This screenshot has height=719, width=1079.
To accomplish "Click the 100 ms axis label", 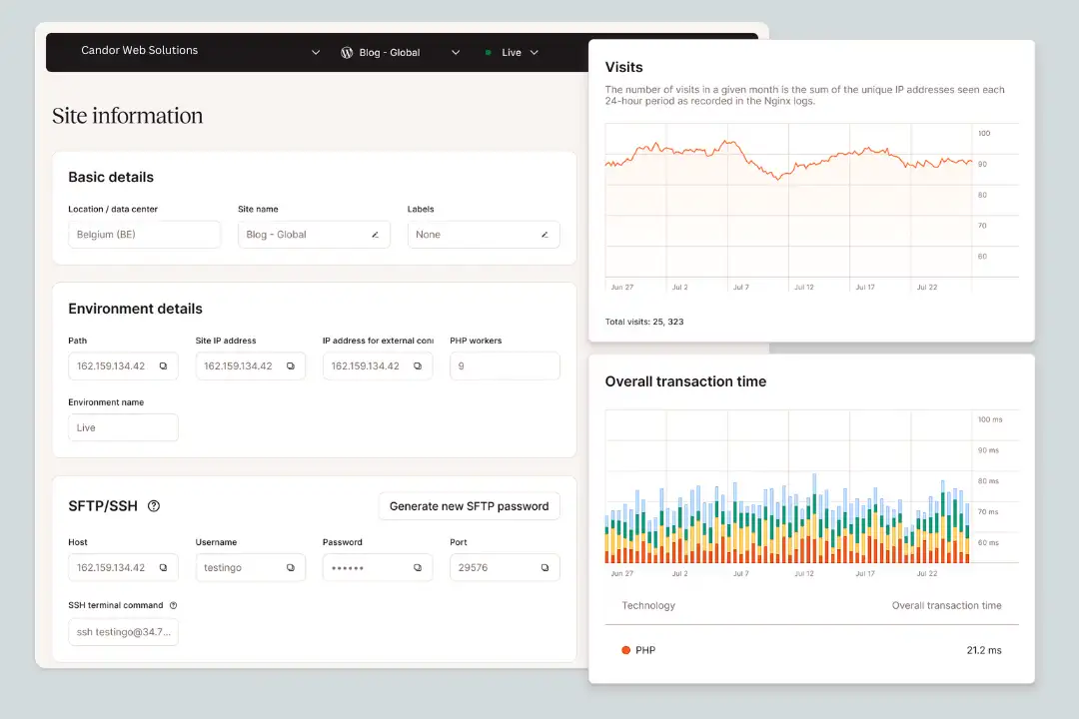I will pyautogui.click(x=990, y=419).
